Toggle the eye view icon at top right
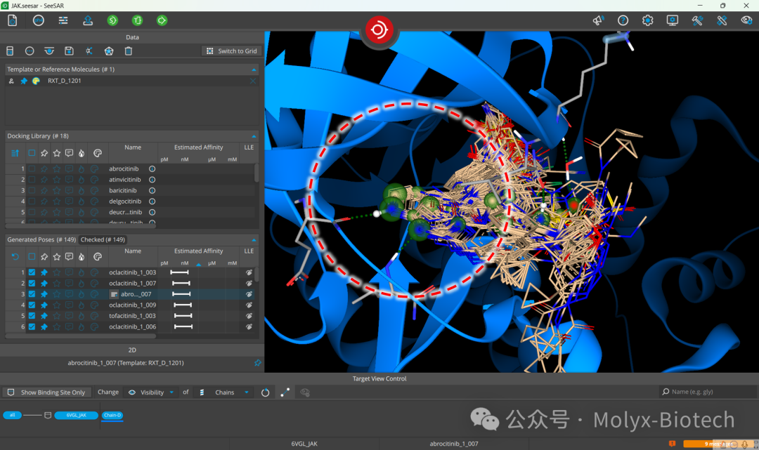 (x=746, y=20)
